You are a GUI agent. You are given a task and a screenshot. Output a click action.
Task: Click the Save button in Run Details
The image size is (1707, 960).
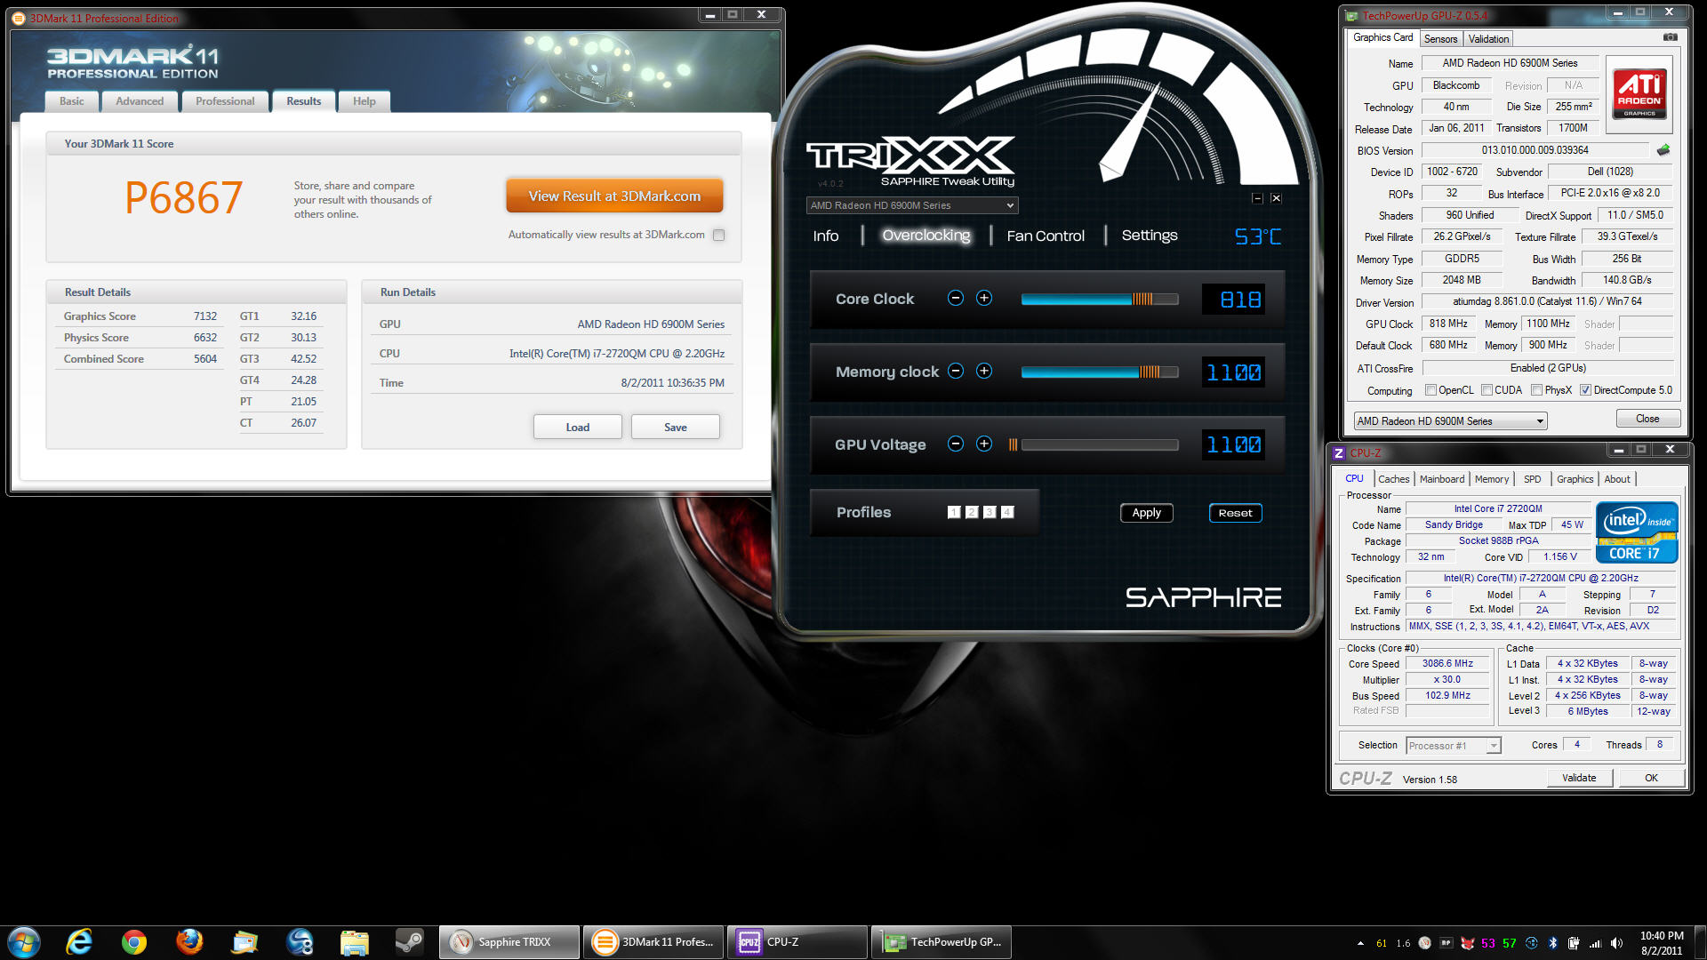click(x=676, y=428)
